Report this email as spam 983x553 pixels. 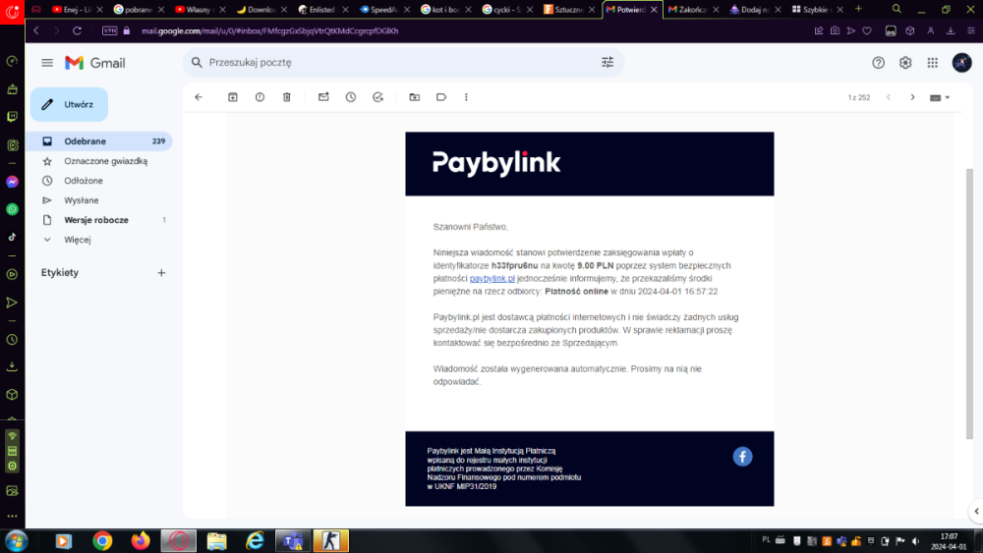tap(260, 97)
